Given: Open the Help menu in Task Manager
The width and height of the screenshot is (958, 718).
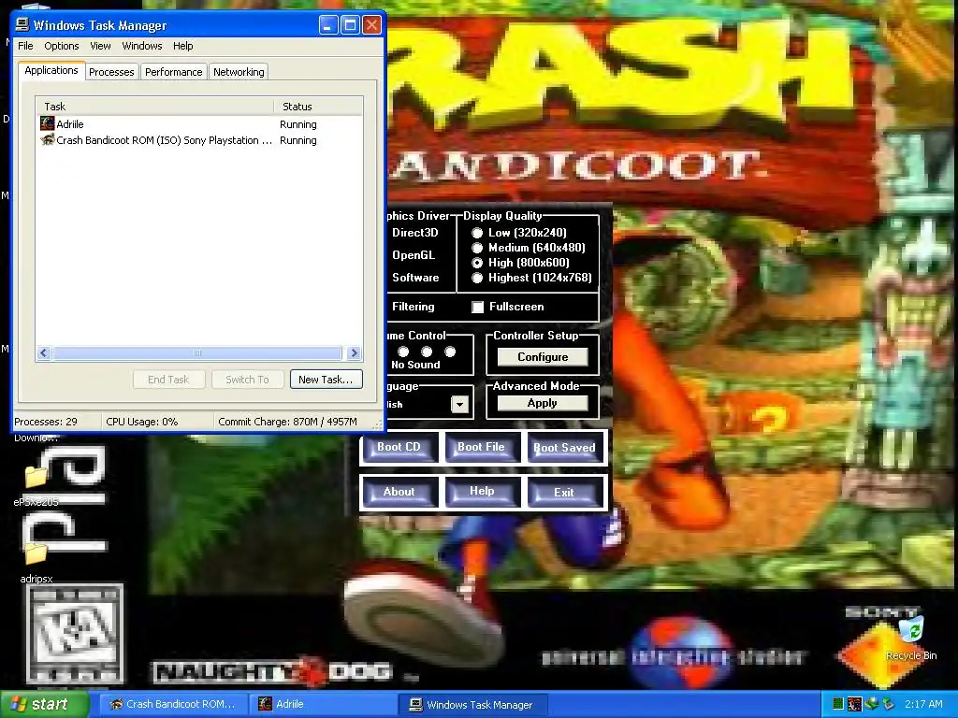Looking at the screenshot, I should click(x=182, y=46).
